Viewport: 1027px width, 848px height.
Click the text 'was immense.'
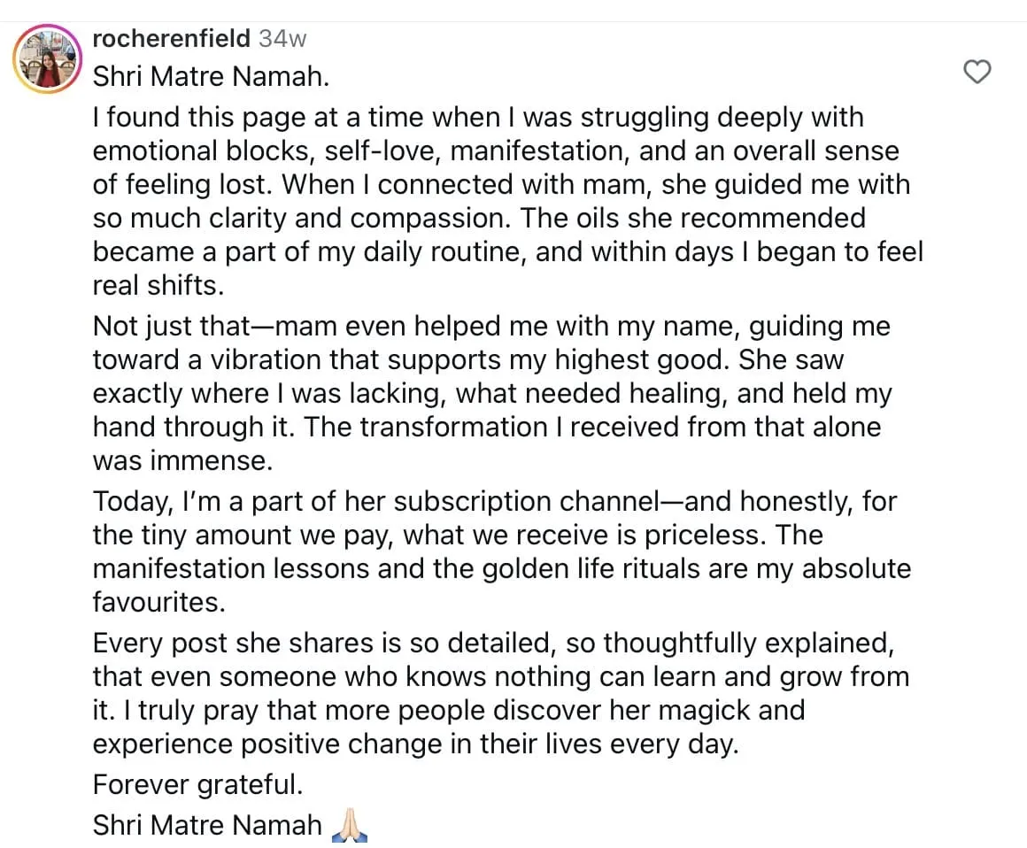point(182,460)
